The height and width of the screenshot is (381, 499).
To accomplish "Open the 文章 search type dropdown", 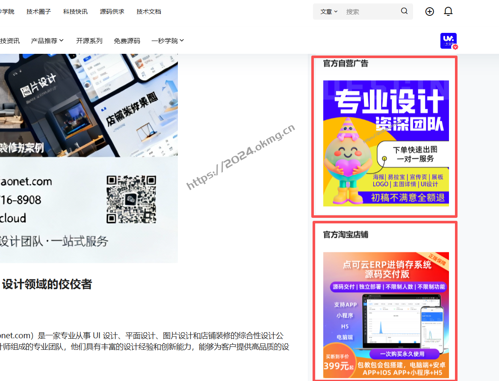I will (328, 12).
